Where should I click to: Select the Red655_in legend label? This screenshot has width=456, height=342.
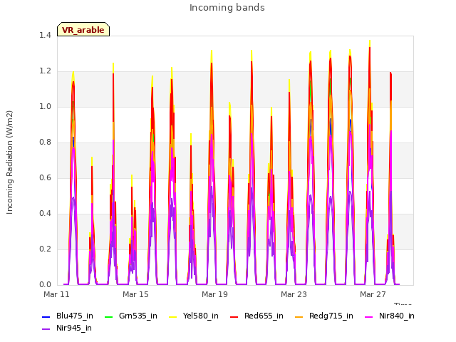pyautogui.click(x=264, y=316)
